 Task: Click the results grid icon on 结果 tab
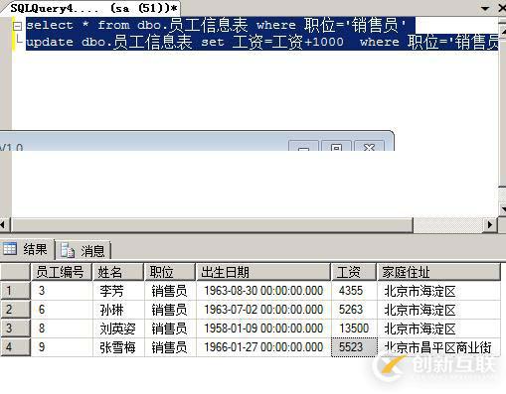(10, 248)
